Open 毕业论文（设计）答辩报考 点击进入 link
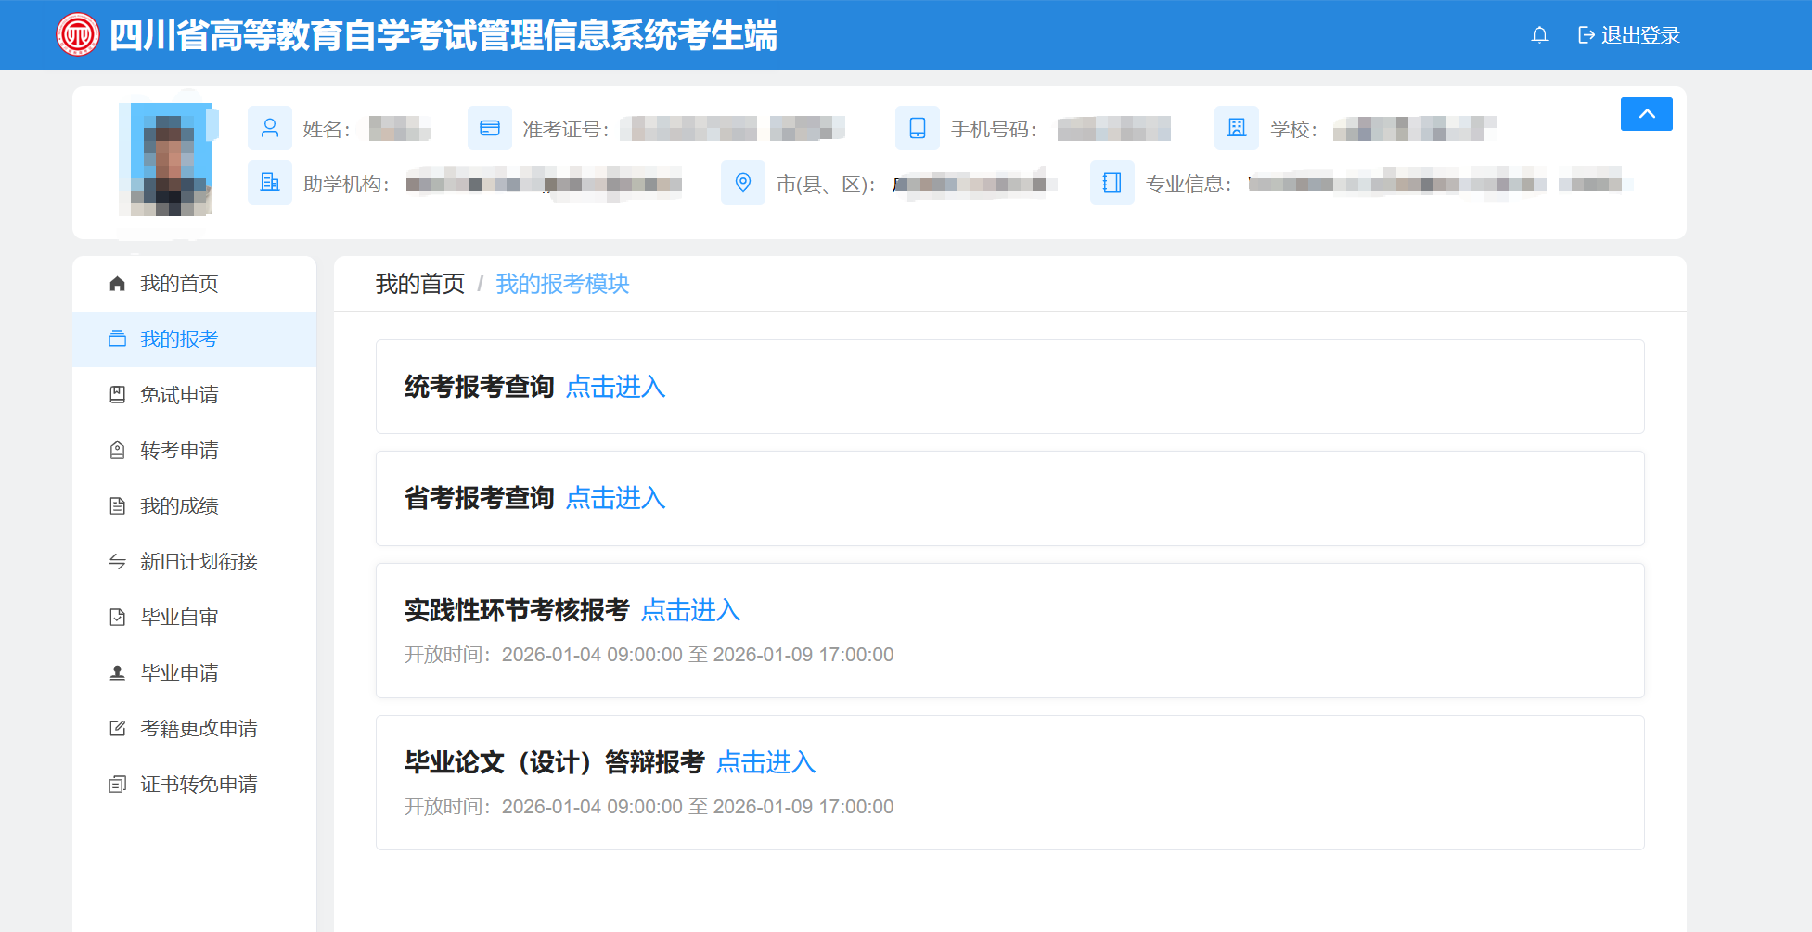The width and height of the screenshot is (1812, 932). [x=765, y=762]
